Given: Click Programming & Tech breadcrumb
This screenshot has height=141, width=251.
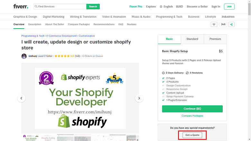Looking at the screenshot, I should tap(33, 36).
